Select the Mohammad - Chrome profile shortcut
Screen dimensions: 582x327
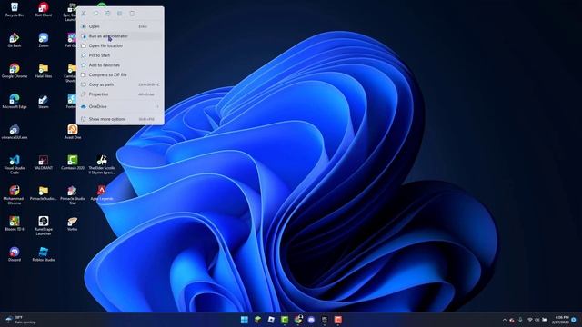pyautogui.click(x=15, y=195)
